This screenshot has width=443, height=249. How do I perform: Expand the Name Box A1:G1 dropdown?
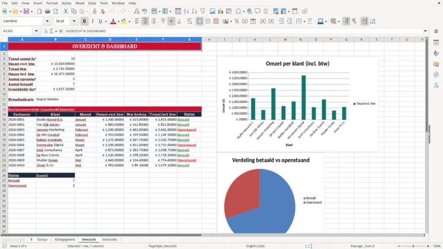pos(36,31)
